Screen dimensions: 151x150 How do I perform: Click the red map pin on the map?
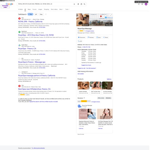[101, 16]
